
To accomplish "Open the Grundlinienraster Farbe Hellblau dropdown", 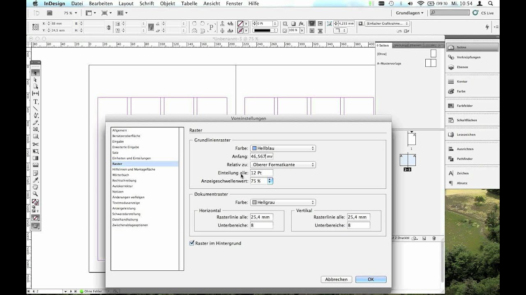I will [x=283, y=148].
